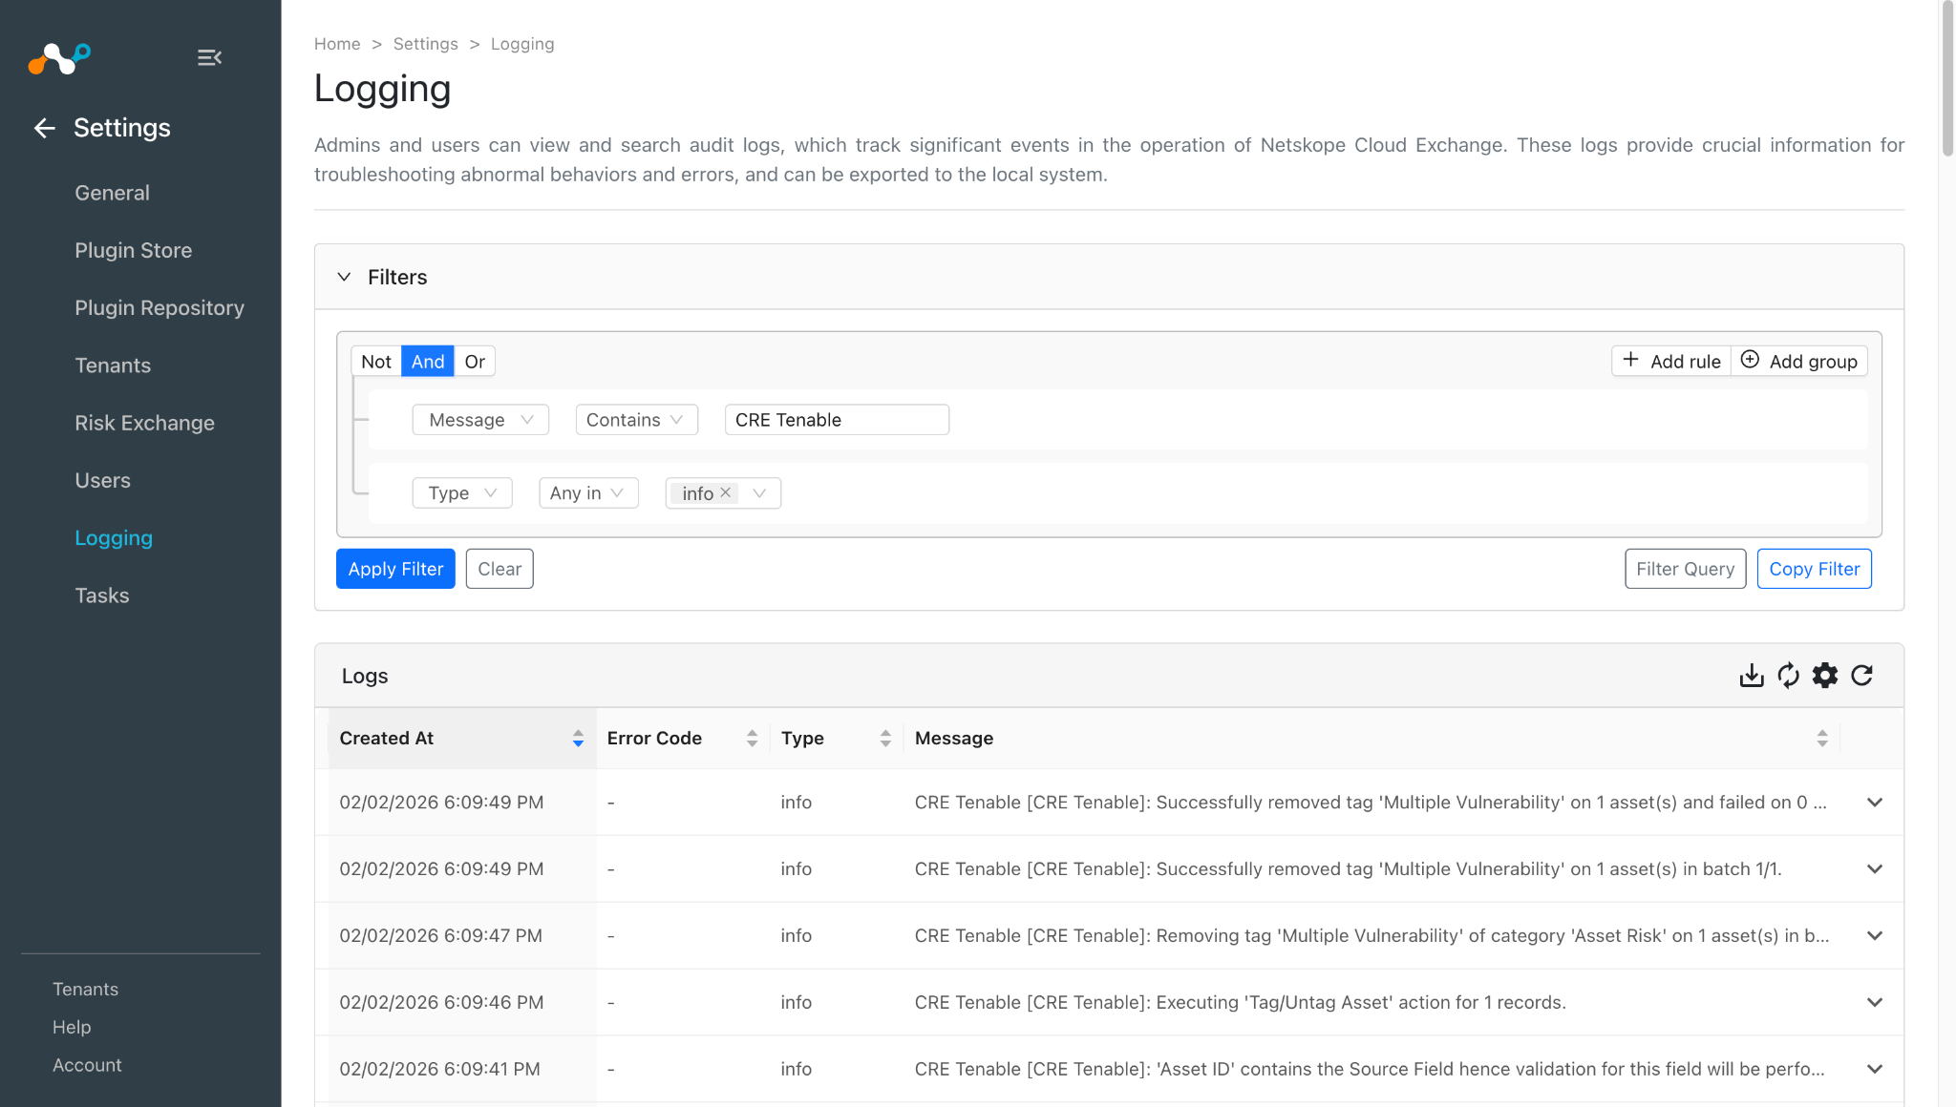Click timestamp 02/02/2026 6:09:46 PM
This screenshot has width=1956, height=1107.
[x=441, y=1003]
